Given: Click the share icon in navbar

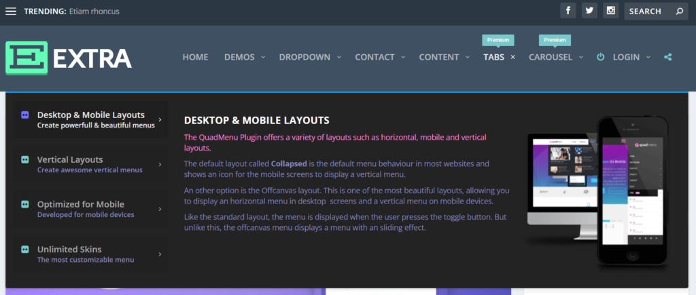Looking at the screenshot, I should click(x=667, y=57).
